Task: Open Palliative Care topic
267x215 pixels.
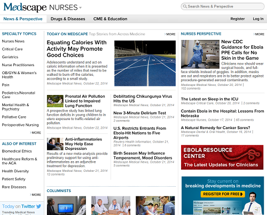Action: [x=14, y=117]
